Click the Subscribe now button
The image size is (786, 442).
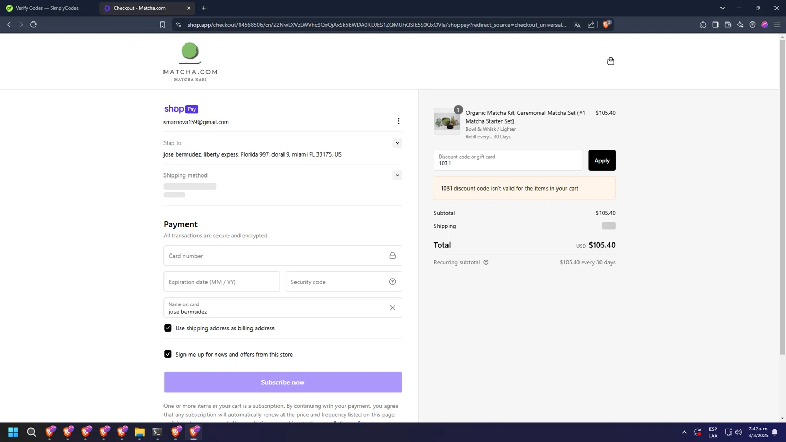pos(283,382)
